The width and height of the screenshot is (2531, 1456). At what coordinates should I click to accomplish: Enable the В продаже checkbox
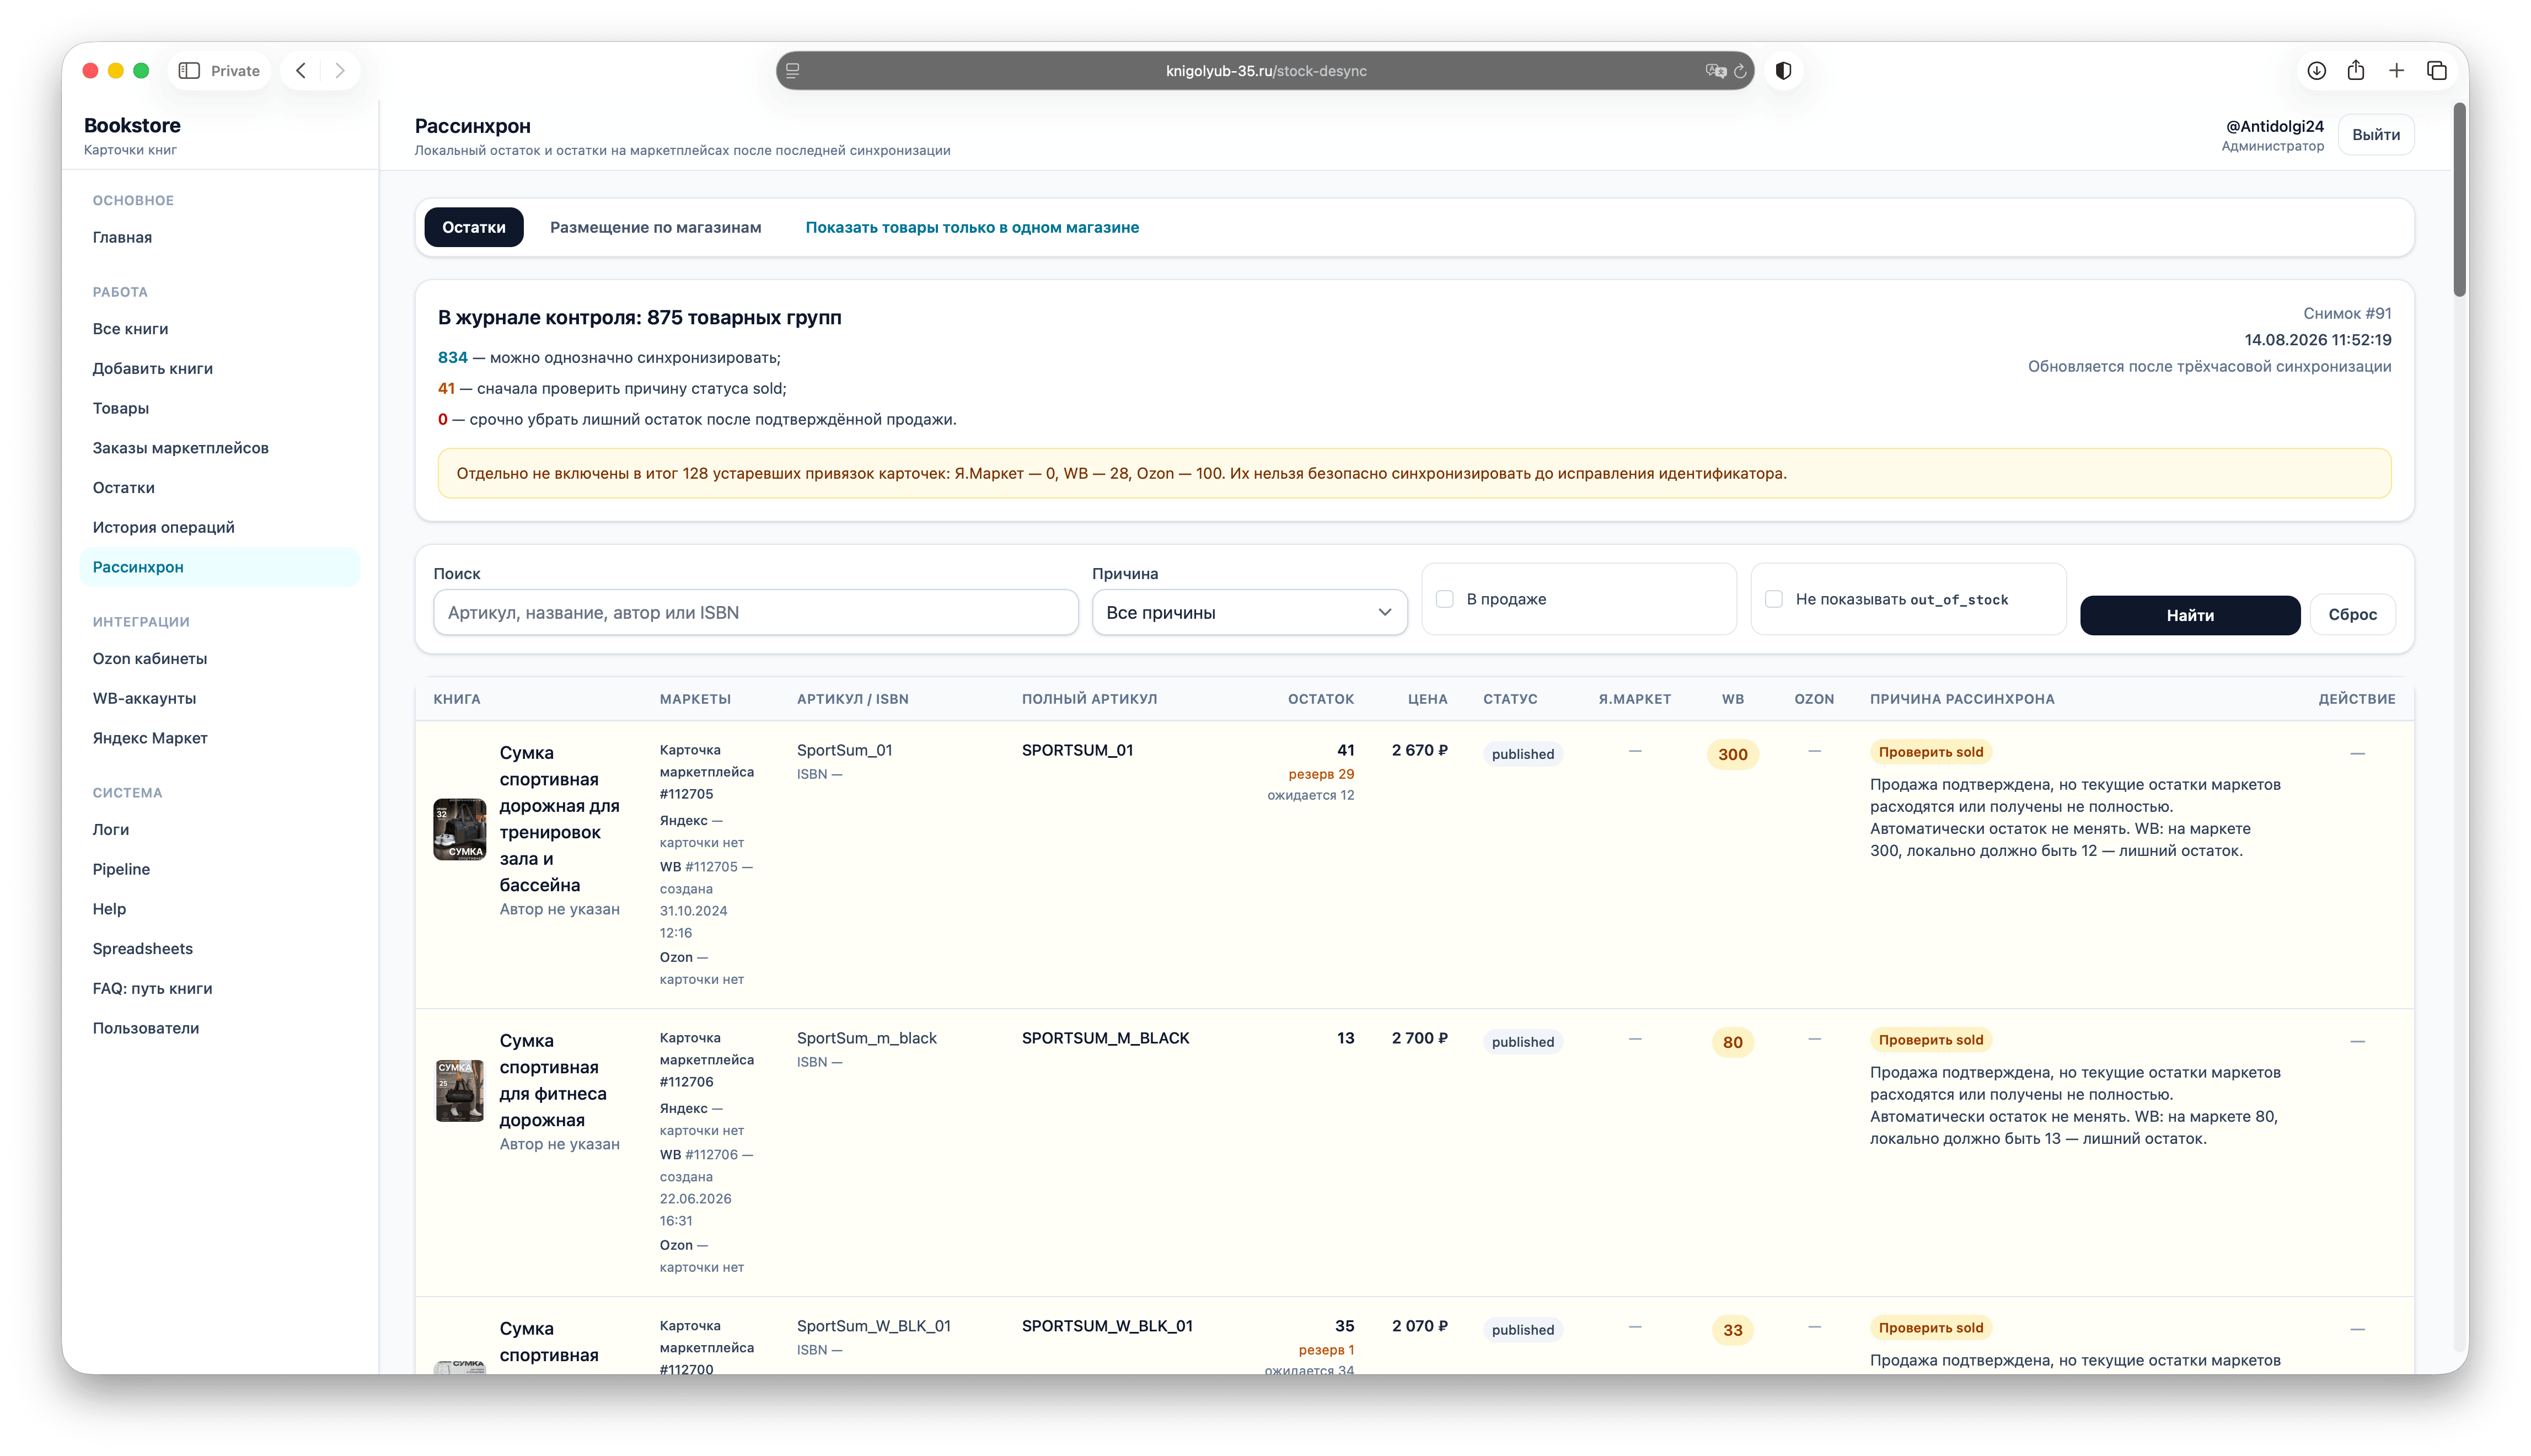point(1444,599)
